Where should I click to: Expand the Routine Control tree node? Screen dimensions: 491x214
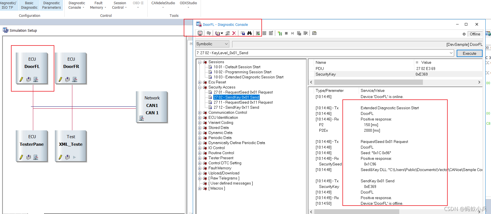(199, 153)
